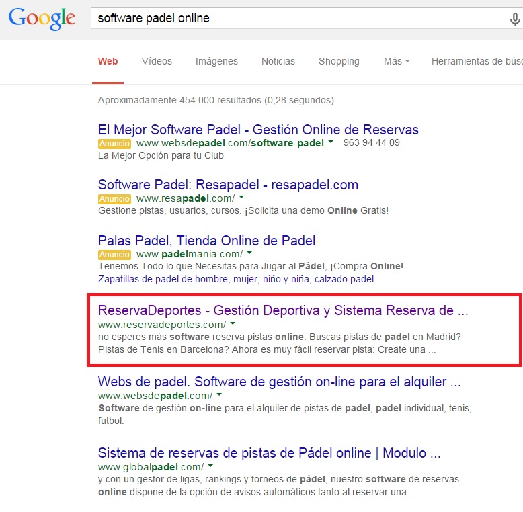Open 'Software Padel: Resapadel' ad link

[228, 185]
